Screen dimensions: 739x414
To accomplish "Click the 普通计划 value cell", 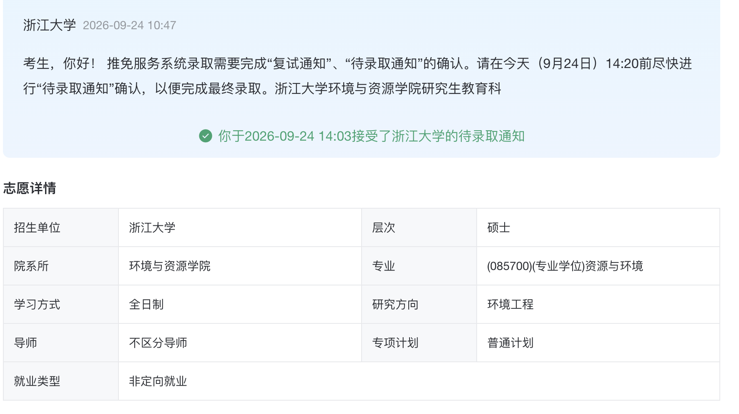I will point(598,343).
